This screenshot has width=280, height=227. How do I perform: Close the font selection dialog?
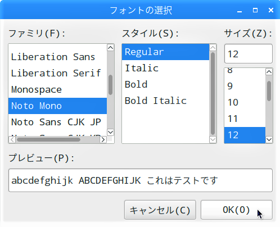tap(271, 10)
